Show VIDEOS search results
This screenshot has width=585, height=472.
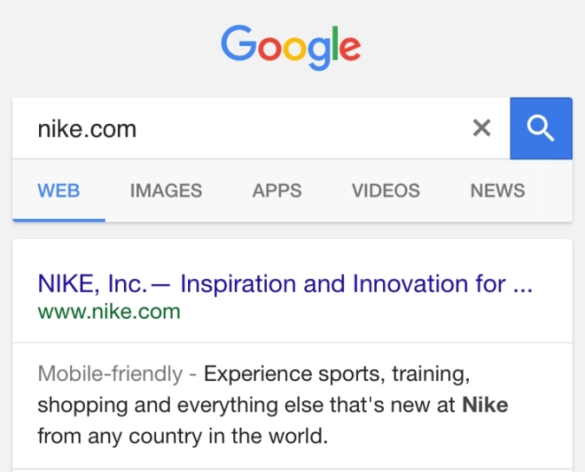[386, 191]
